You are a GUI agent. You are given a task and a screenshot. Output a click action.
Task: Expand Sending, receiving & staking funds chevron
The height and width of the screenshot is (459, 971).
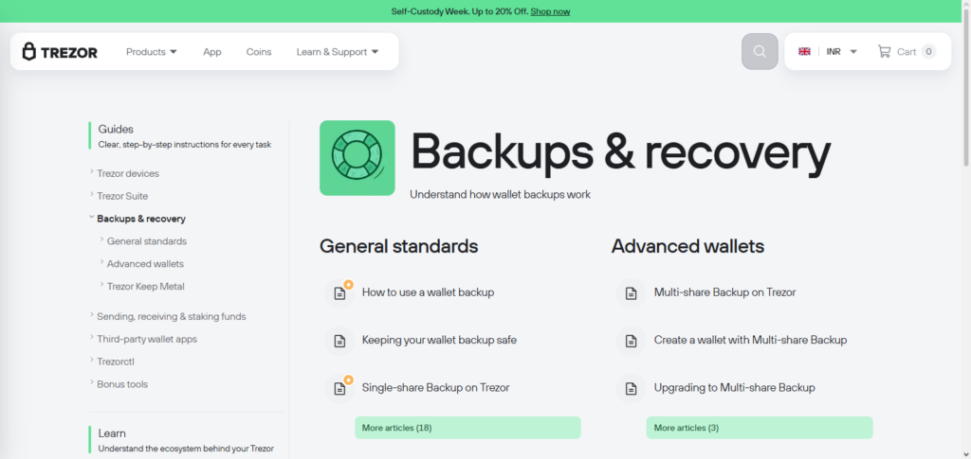pyautogui.click(x=92, y=315)
